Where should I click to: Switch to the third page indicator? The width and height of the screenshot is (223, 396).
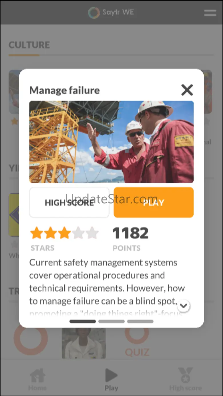click(140, 321)
